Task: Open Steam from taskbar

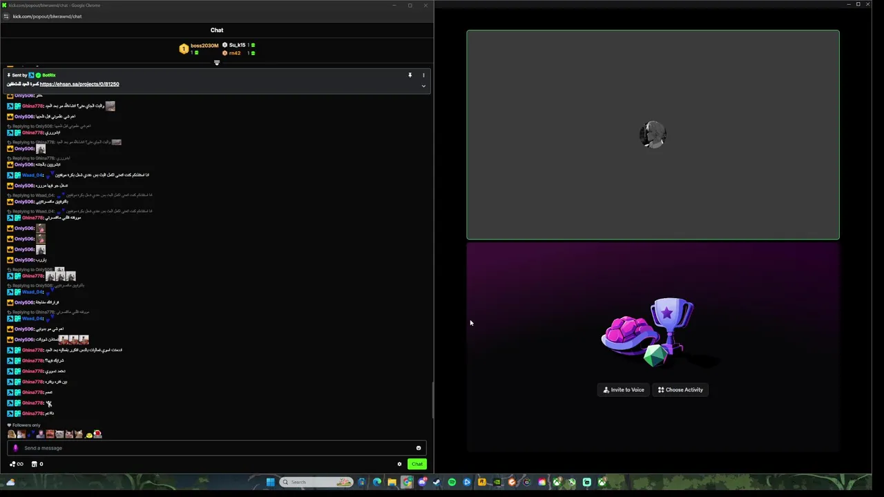Action: [x=437, y=482]
